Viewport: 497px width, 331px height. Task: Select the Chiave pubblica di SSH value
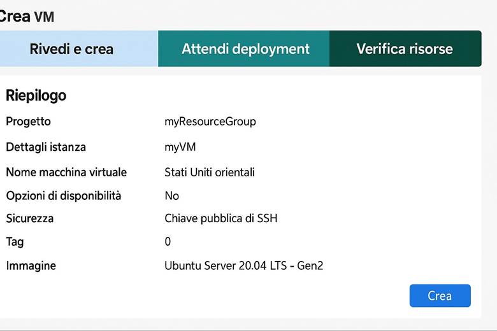221,218
